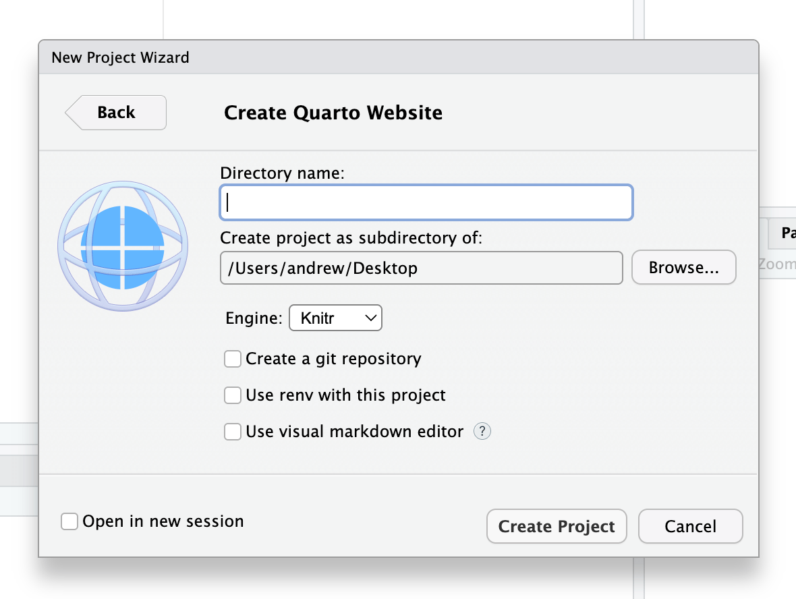Enable Create a git repository checkbox
This screenshot has width=796, height=599.
(233, 359)
